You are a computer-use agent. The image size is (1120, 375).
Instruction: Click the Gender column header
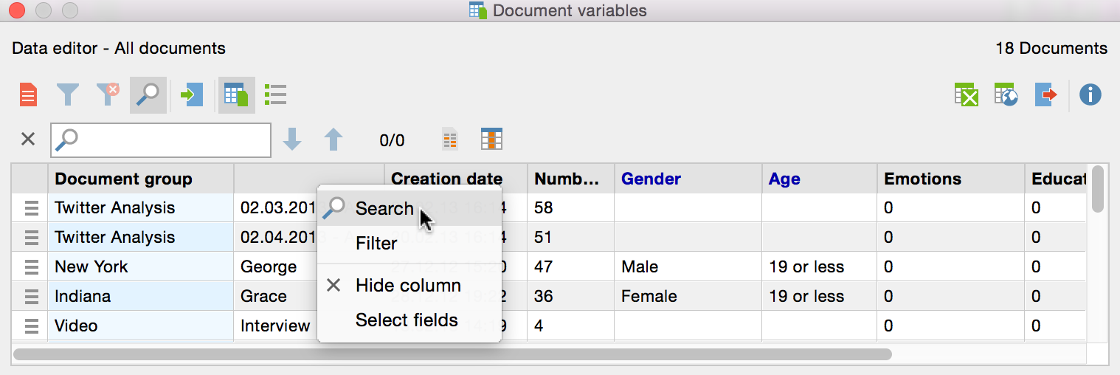pyautogui.click(x=651, y=179)
